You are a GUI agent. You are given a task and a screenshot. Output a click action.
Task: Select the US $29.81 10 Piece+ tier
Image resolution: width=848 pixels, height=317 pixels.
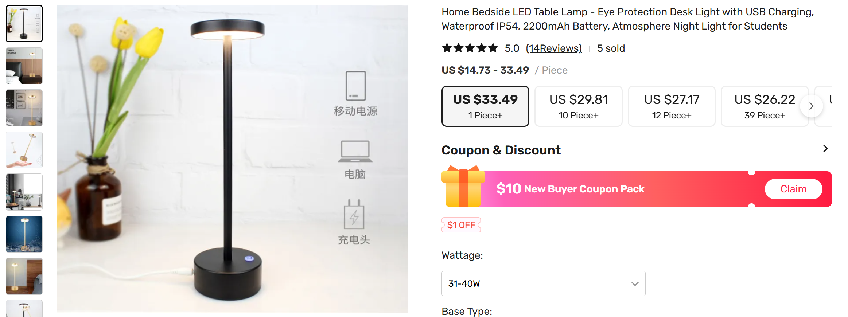click(578, 106)
